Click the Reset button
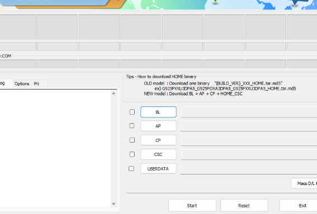This screenshot has width=317, height=214. click(x=244, y=206)
